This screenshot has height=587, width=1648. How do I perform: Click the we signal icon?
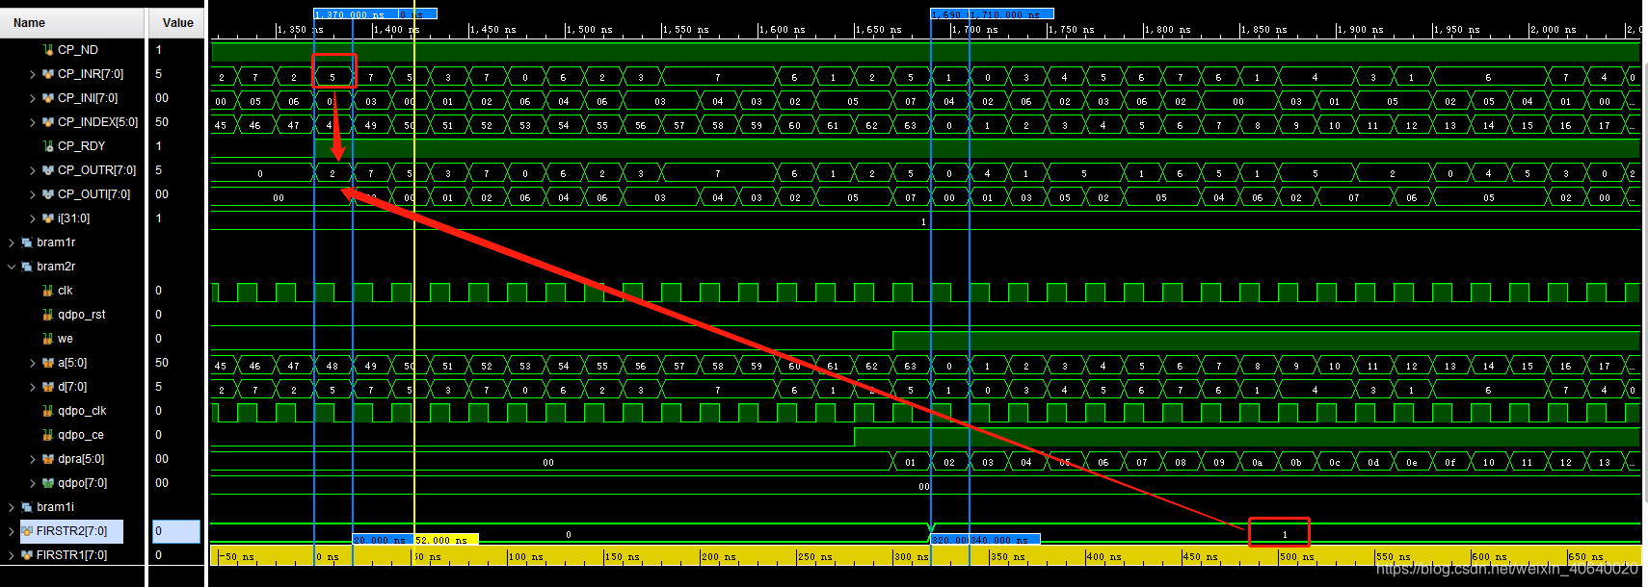tap(48, 339)
